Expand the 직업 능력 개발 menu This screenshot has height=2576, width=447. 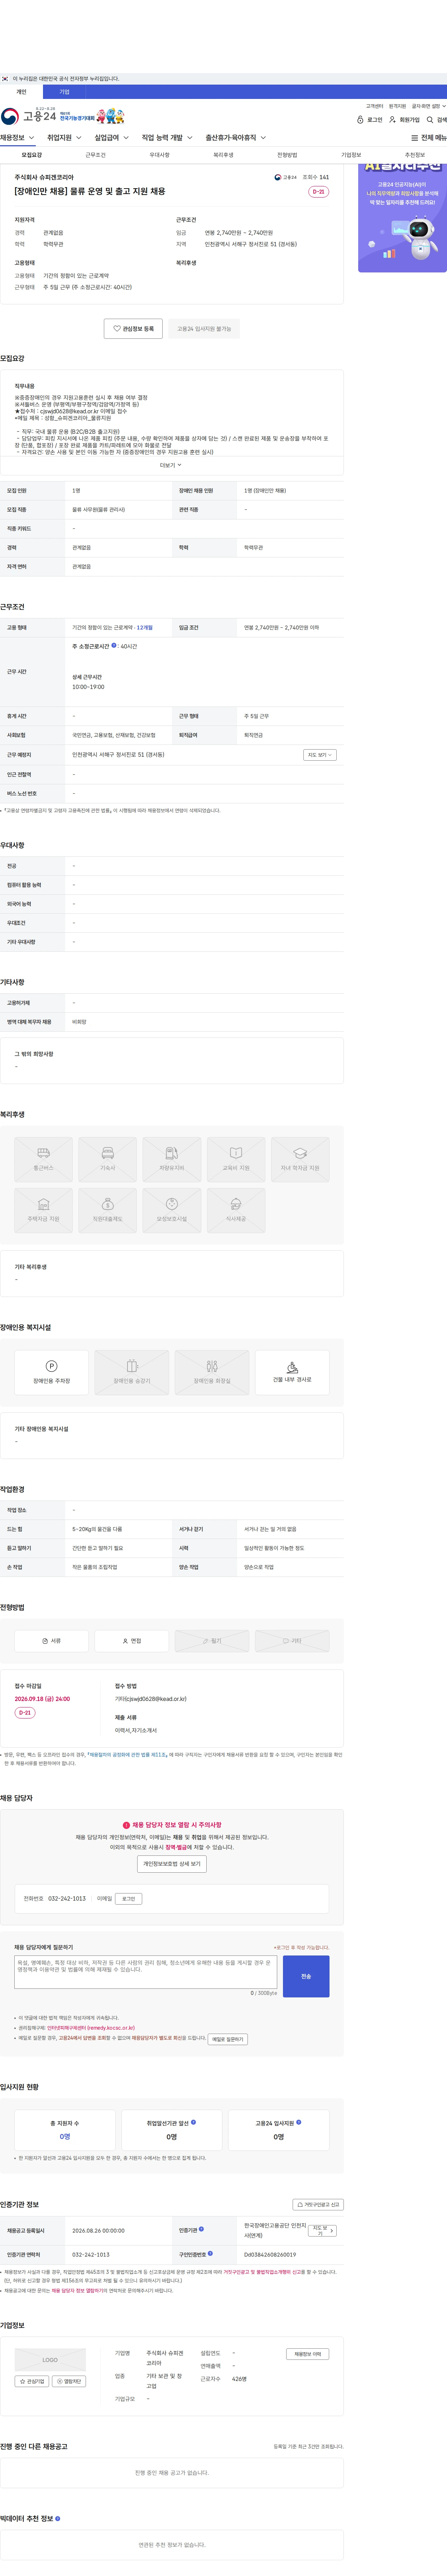tap(167, 138)
